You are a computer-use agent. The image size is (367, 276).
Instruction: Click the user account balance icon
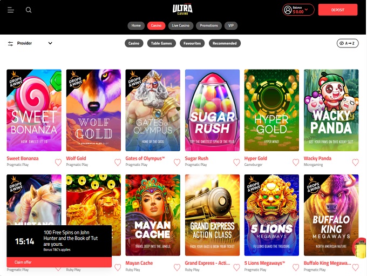coord(288,10)
